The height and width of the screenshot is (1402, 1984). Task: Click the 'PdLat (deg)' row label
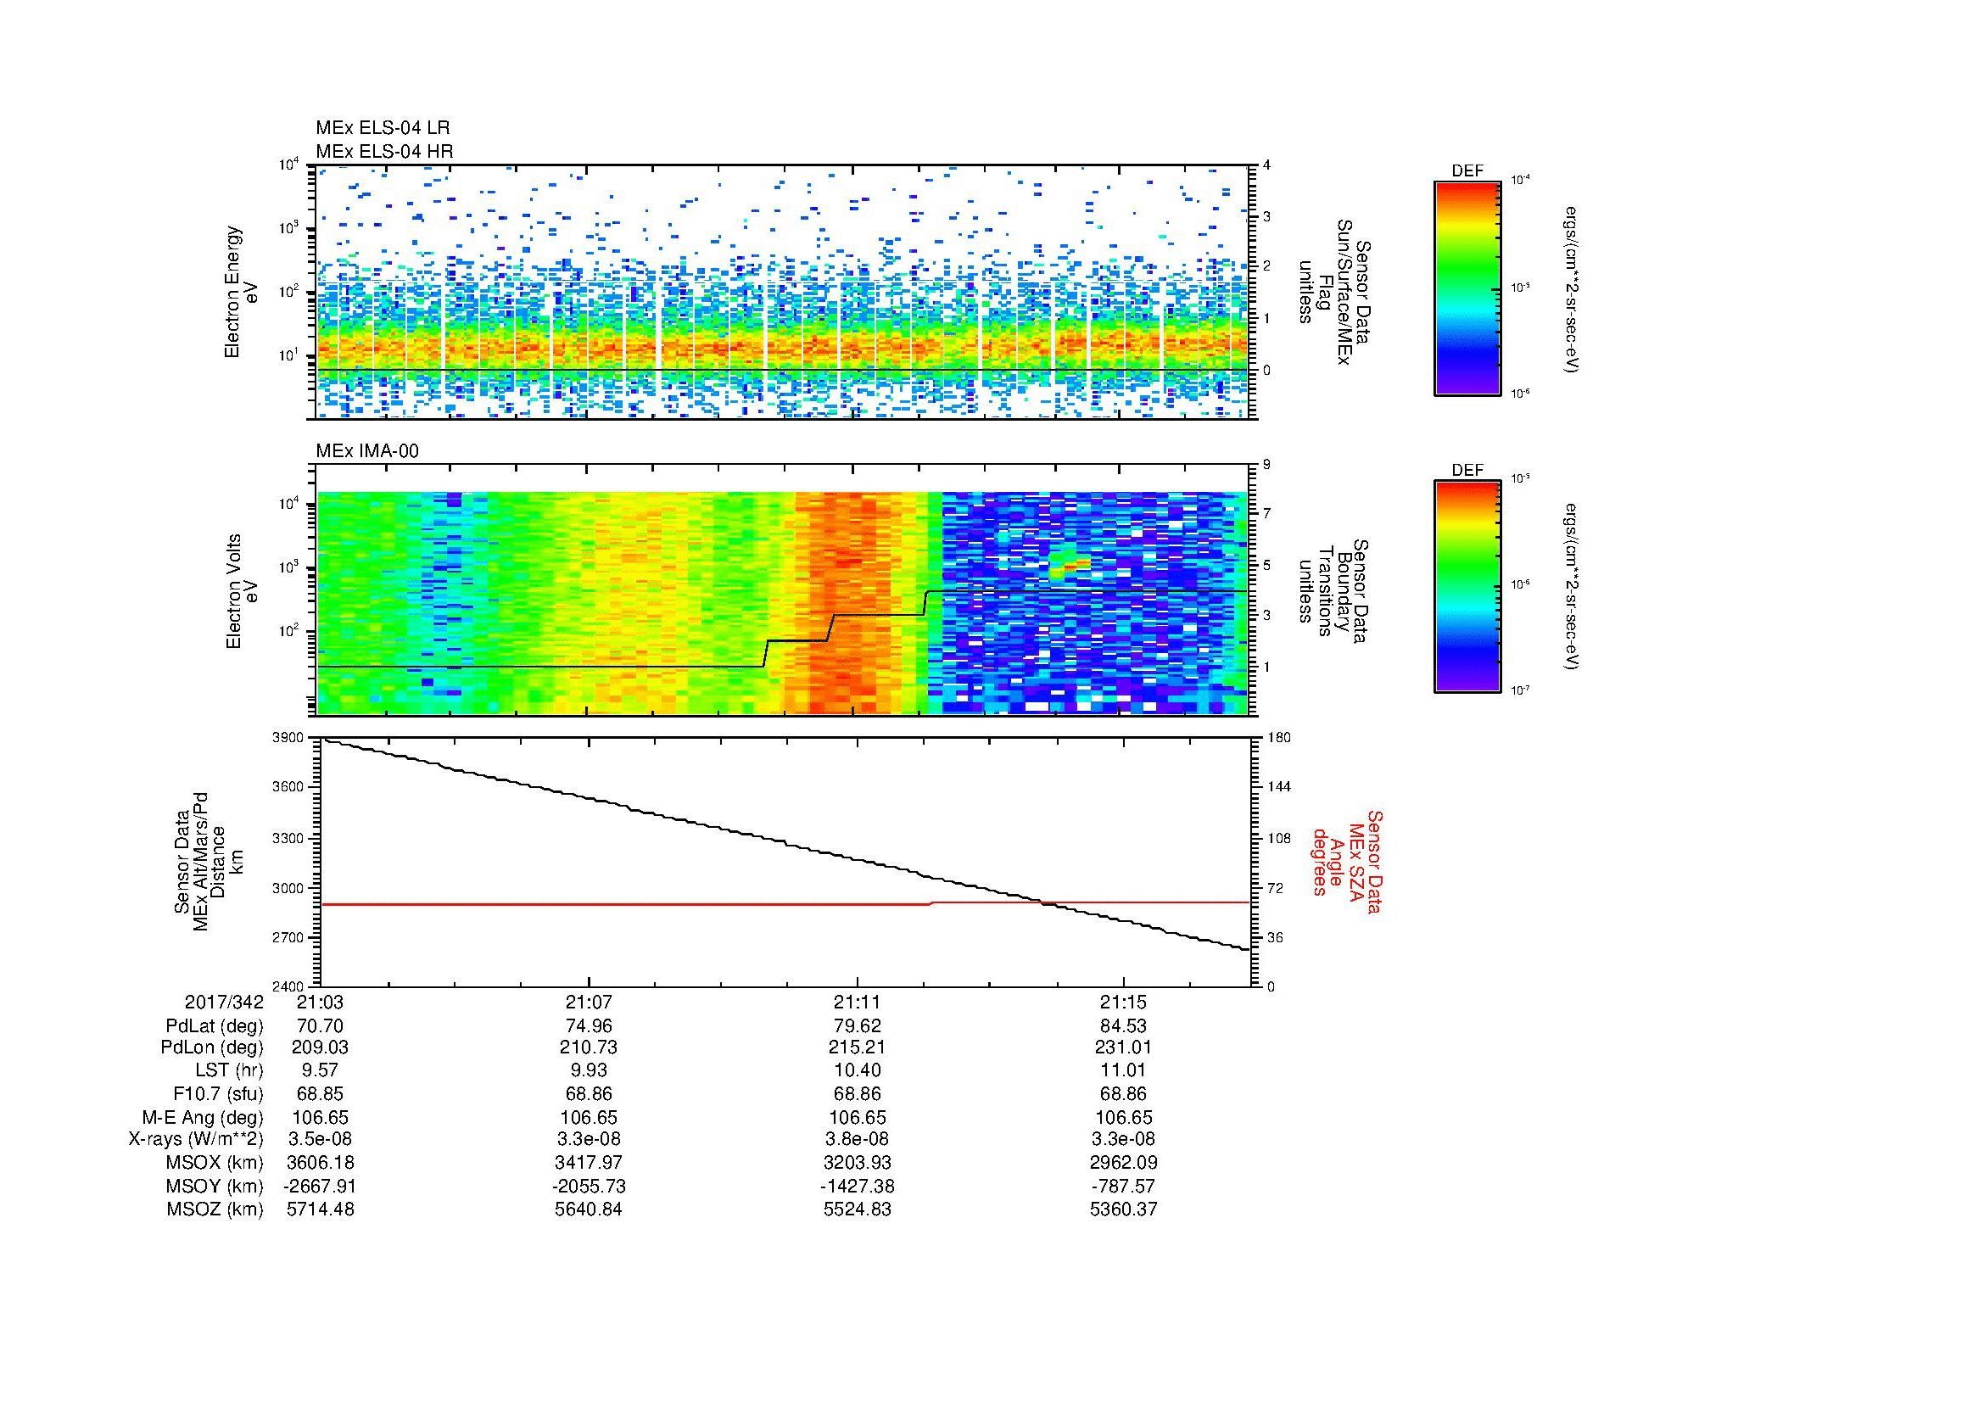[x=215, y=1026]
